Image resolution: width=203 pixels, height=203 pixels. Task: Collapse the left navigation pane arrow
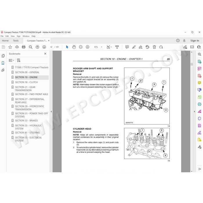(51, 111)
